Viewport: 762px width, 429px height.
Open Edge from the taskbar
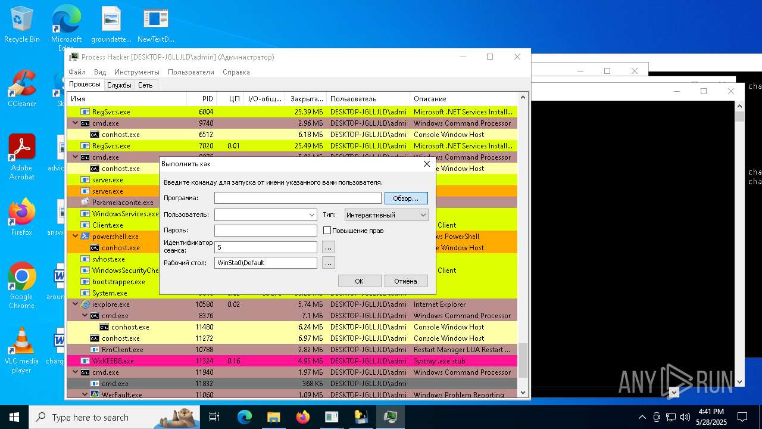pos(244,417)
